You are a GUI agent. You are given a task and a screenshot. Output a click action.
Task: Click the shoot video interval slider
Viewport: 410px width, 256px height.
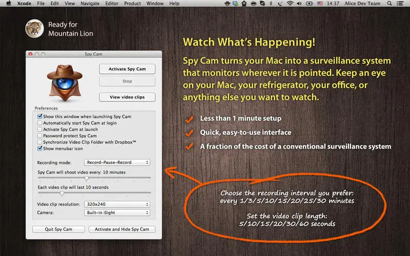[x=94, y=178]
